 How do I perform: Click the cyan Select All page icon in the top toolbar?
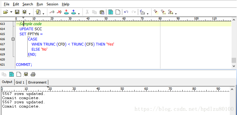click(111, 12)
